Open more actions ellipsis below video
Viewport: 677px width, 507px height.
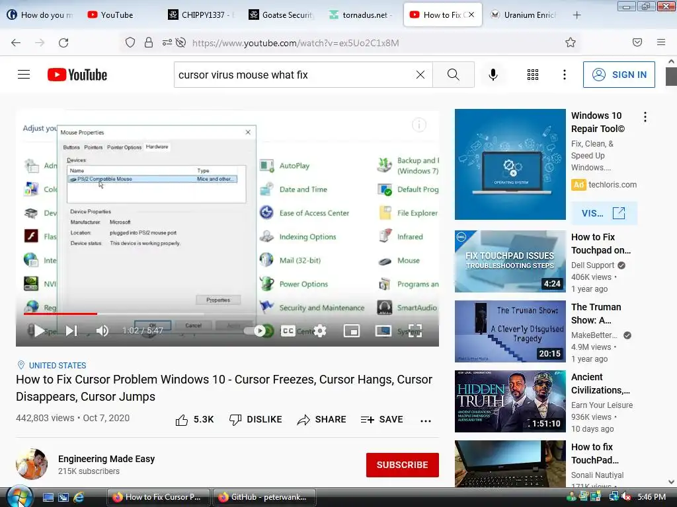[x=426, y=421]
